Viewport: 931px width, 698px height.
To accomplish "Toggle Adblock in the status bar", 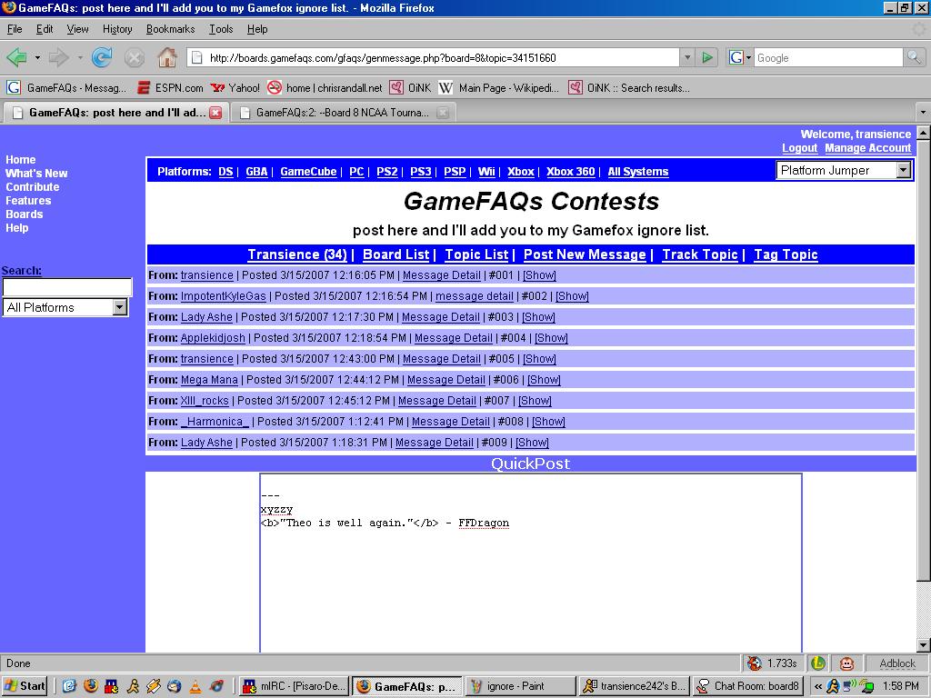I will coord(896,663).
